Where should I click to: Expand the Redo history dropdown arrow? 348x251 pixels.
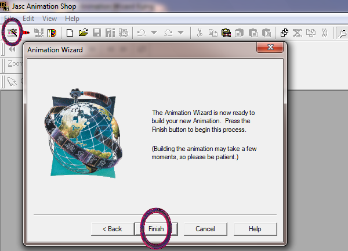pyautogui.click(x=181, y=33)
